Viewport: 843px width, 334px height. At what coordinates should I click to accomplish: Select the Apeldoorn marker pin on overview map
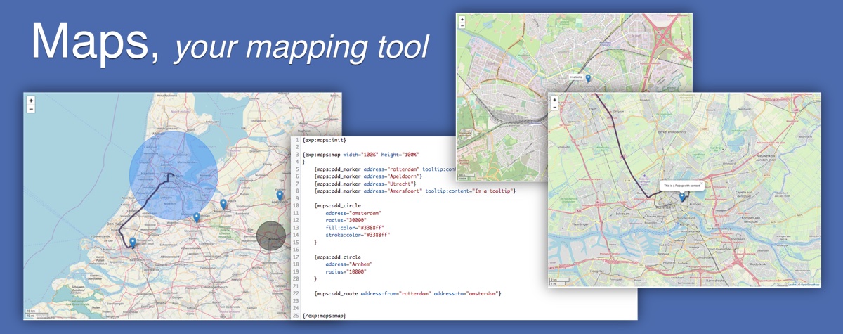(280, 195)
